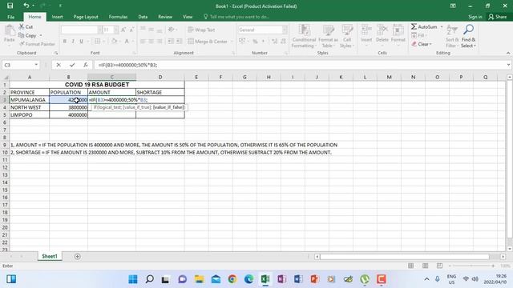Open Windows Start menu
Screen dimensions: 513x288
coord(133,279)
